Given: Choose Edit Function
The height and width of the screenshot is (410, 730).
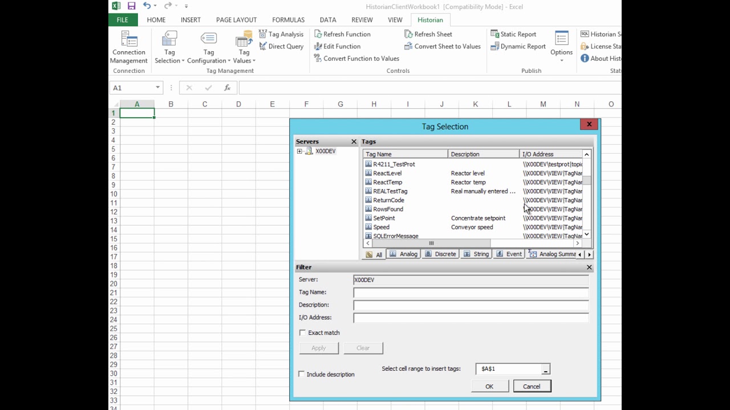Looking at the screenshot, I should point(337,47).
